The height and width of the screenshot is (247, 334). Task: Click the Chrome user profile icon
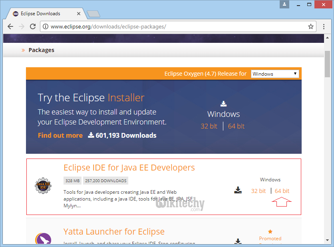tap(284, 4)
